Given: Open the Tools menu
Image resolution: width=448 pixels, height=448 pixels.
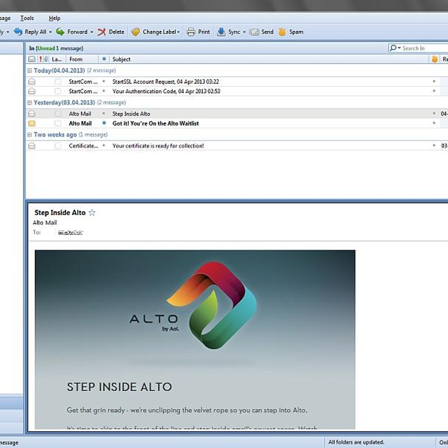Looking at the screenshot, I should pos(27,18).
